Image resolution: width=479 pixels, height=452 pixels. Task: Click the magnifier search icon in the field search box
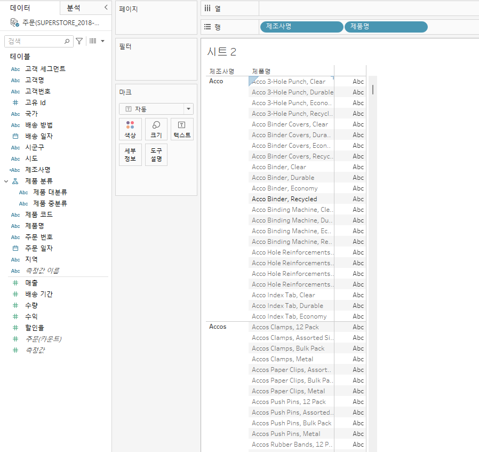coord(67,41)
